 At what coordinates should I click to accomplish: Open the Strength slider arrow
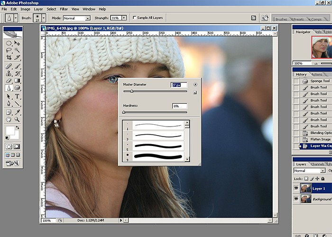[x=124, y=18]
